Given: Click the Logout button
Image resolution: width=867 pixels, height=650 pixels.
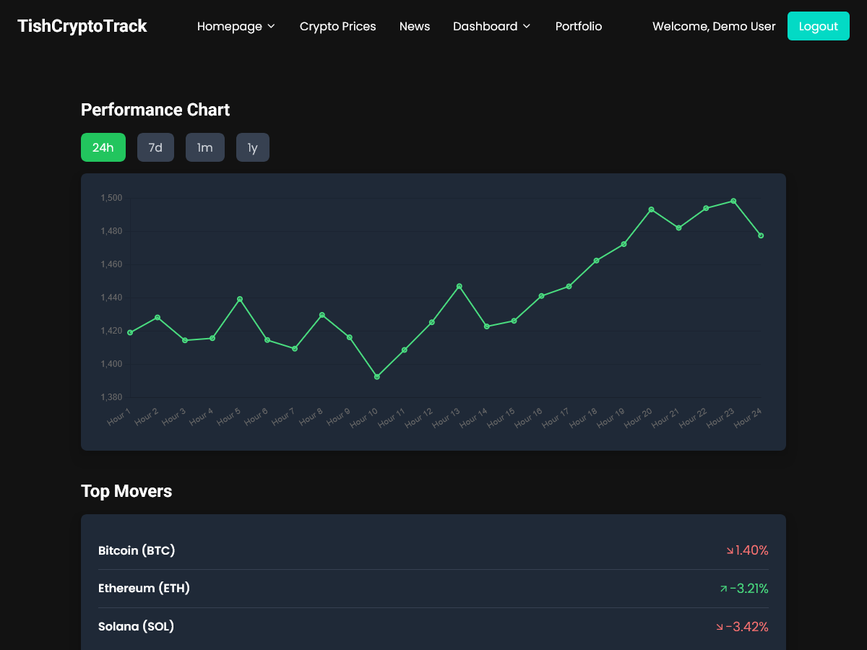Looking at the screenshot, I should (818, 26).
